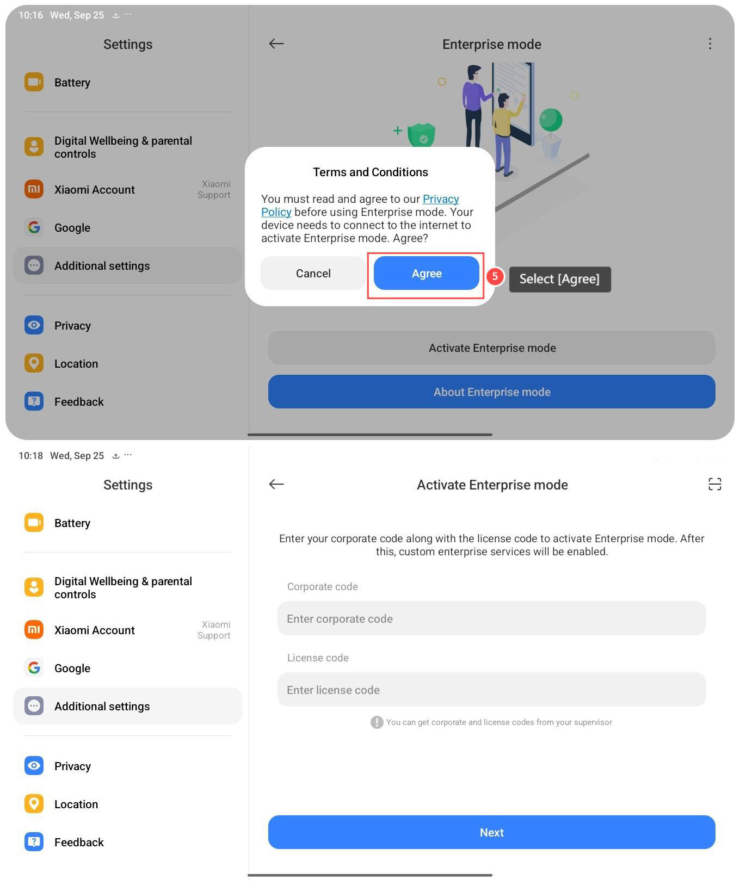The image size is (740, 886).
Task: Click the Agree button in the dialog
Action: click(426, 274)
